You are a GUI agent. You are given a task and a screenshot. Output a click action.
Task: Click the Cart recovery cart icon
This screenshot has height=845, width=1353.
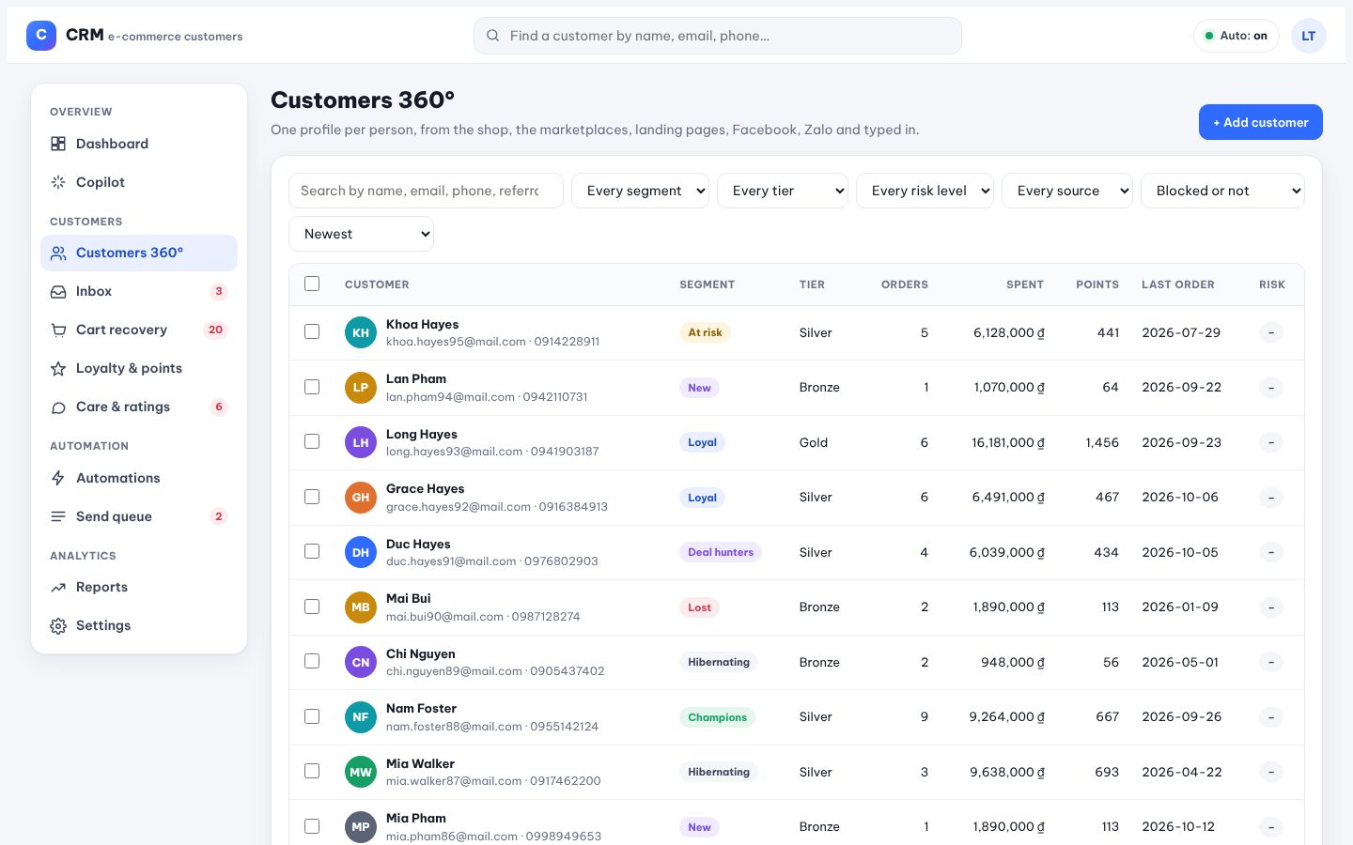coord(58,330)
